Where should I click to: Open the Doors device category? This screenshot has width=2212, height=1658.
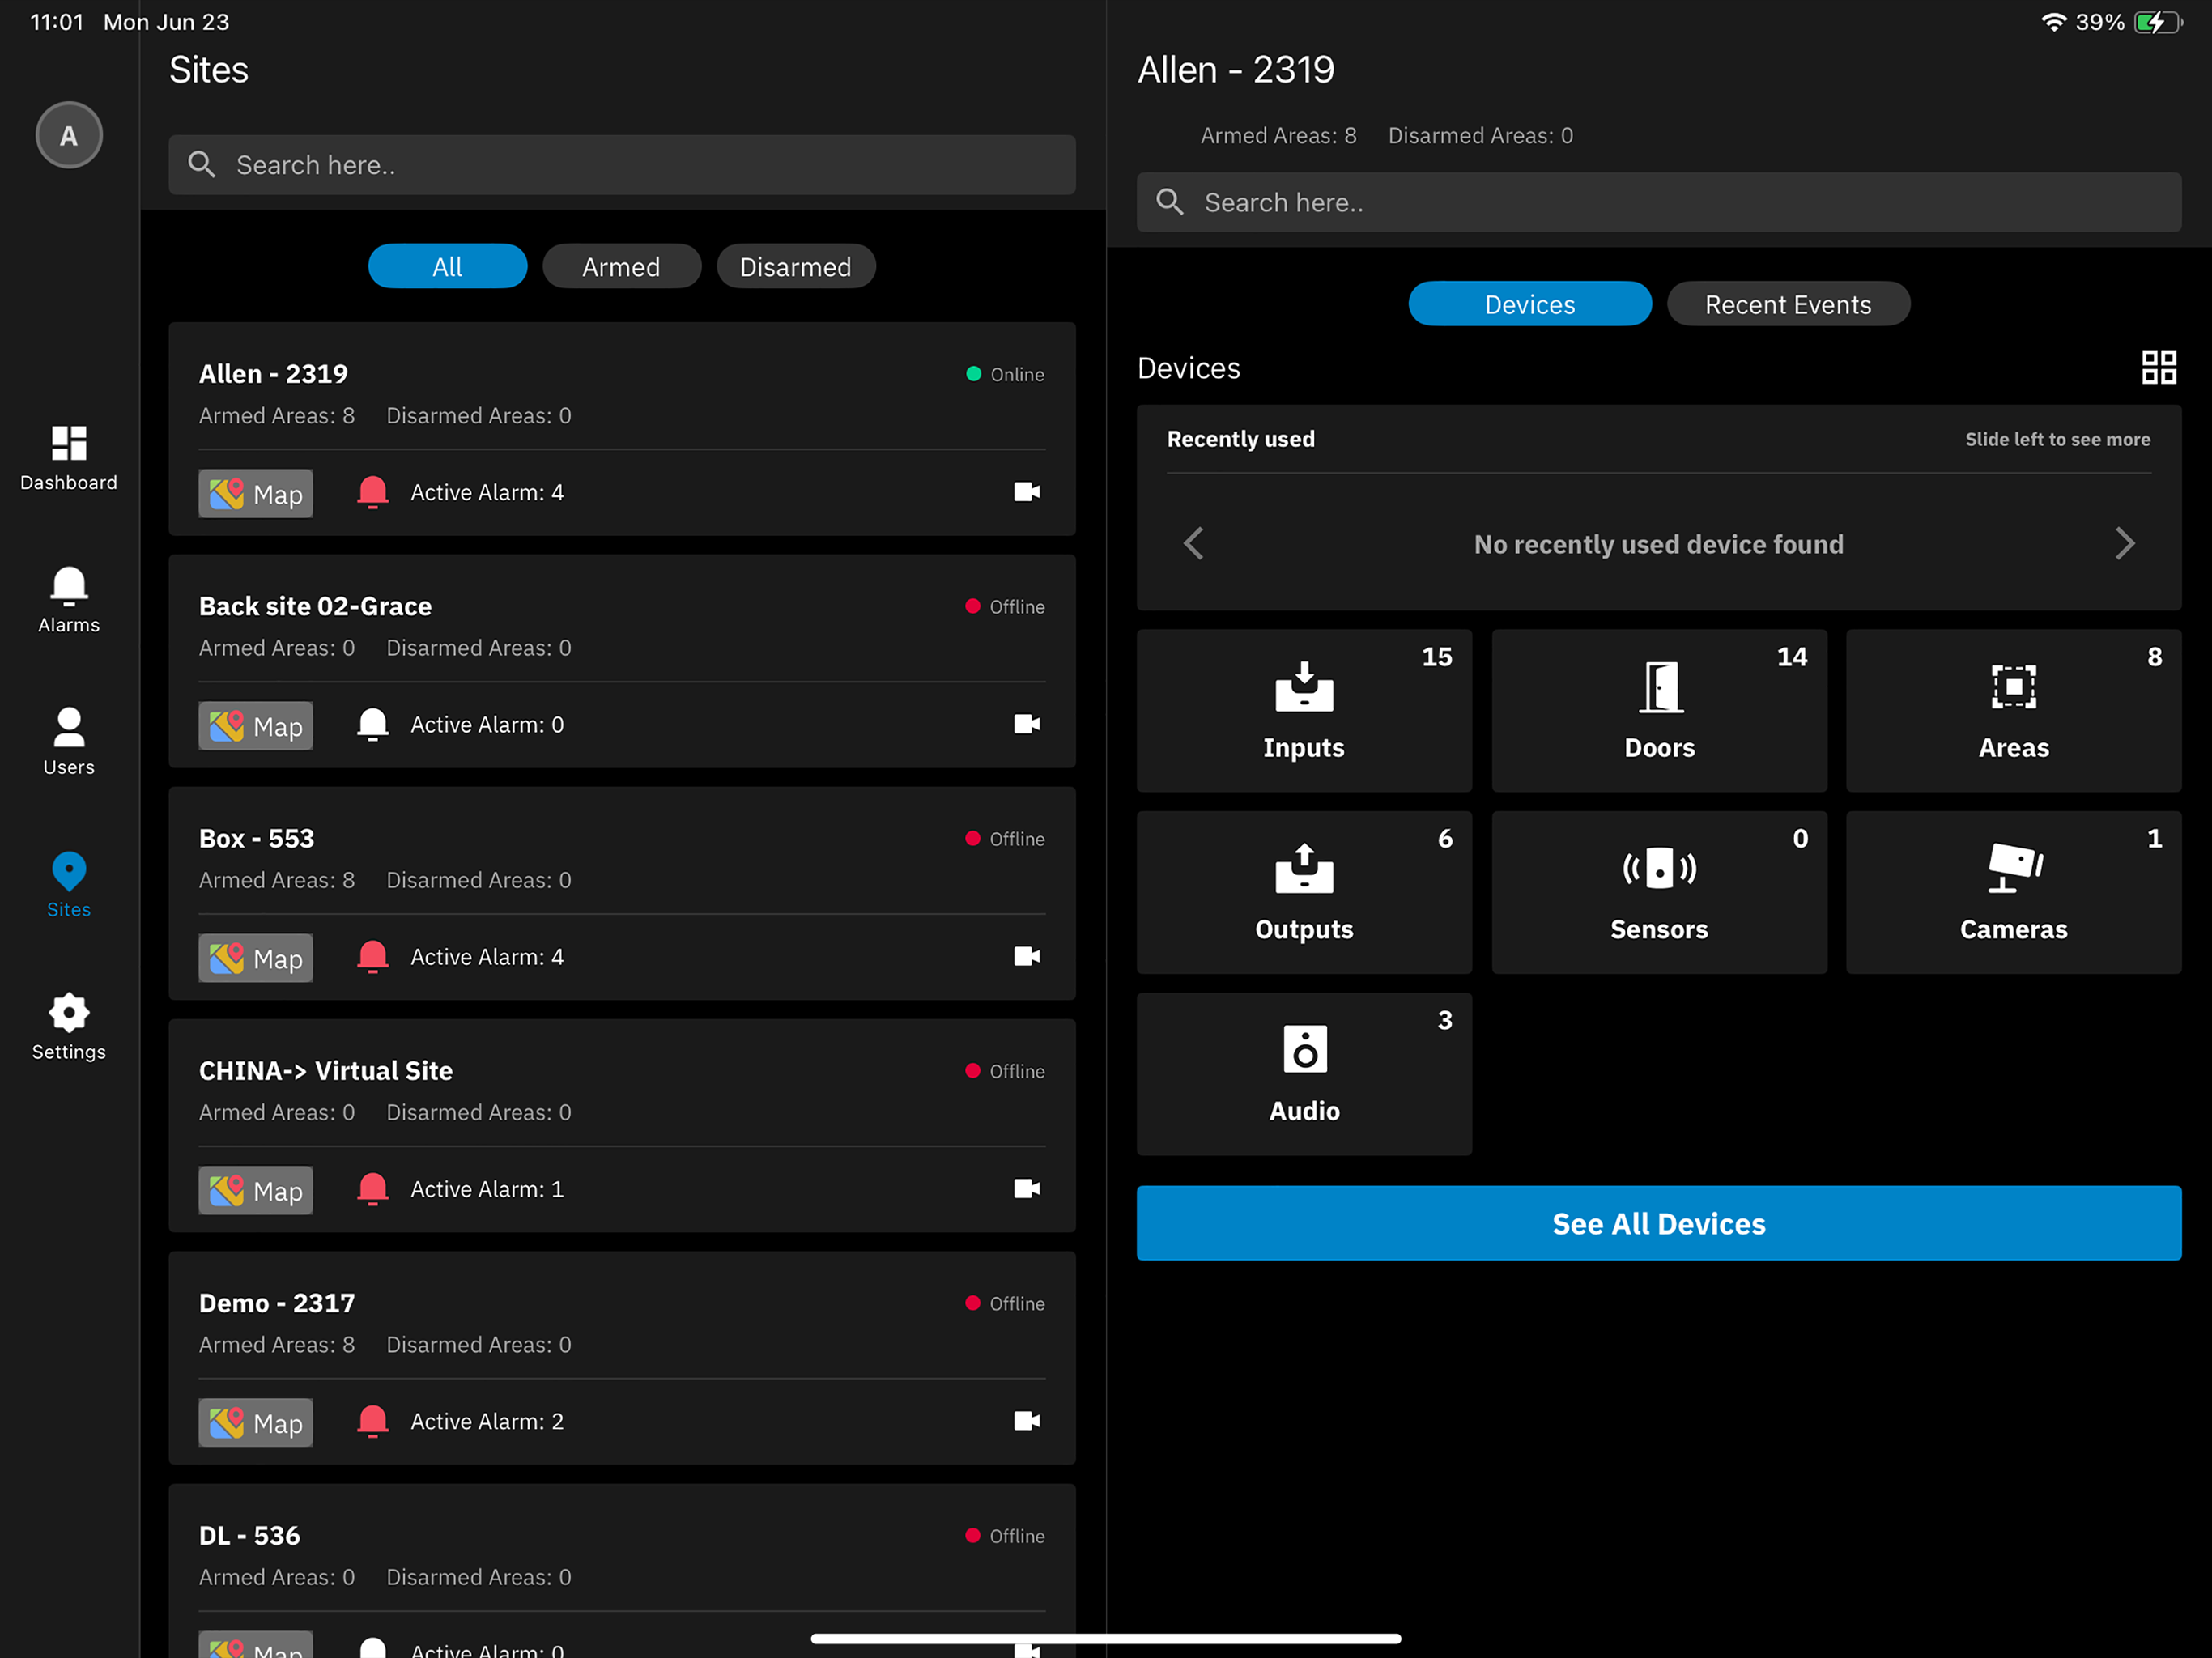tap(1659, 711)
